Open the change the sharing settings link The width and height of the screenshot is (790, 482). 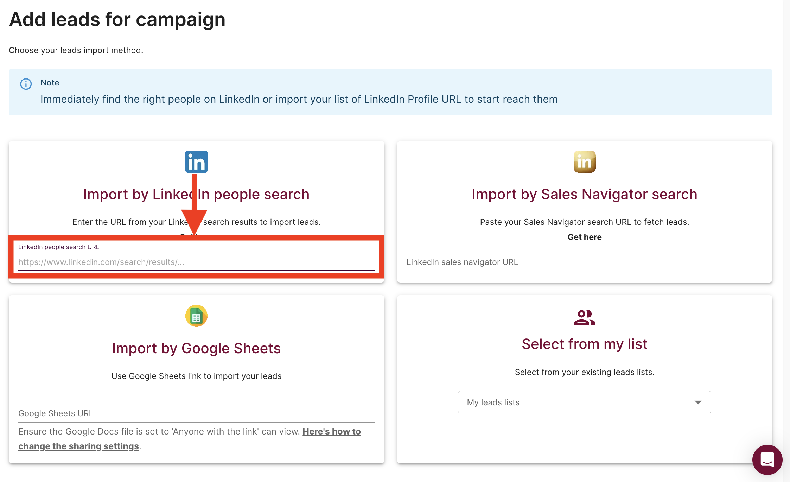point(78,446)
